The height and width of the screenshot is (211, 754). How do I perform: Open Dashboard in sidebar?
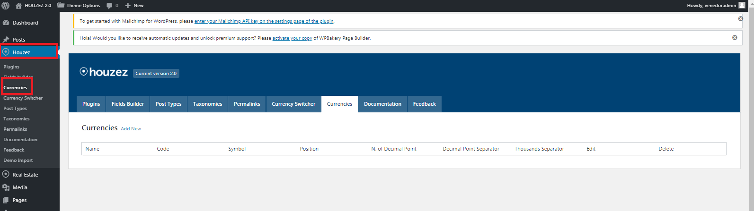pyautogui.click(x=25, y=23)
